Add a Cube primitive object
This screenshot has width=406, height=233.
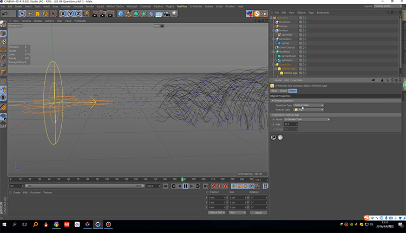pyautogui.click(x=120, y=14)
